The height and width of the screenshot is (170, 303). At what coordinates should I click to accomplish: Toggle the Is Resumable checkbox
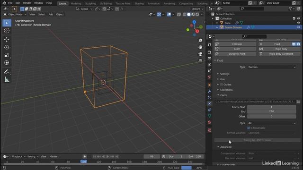[x=249, y=128]
